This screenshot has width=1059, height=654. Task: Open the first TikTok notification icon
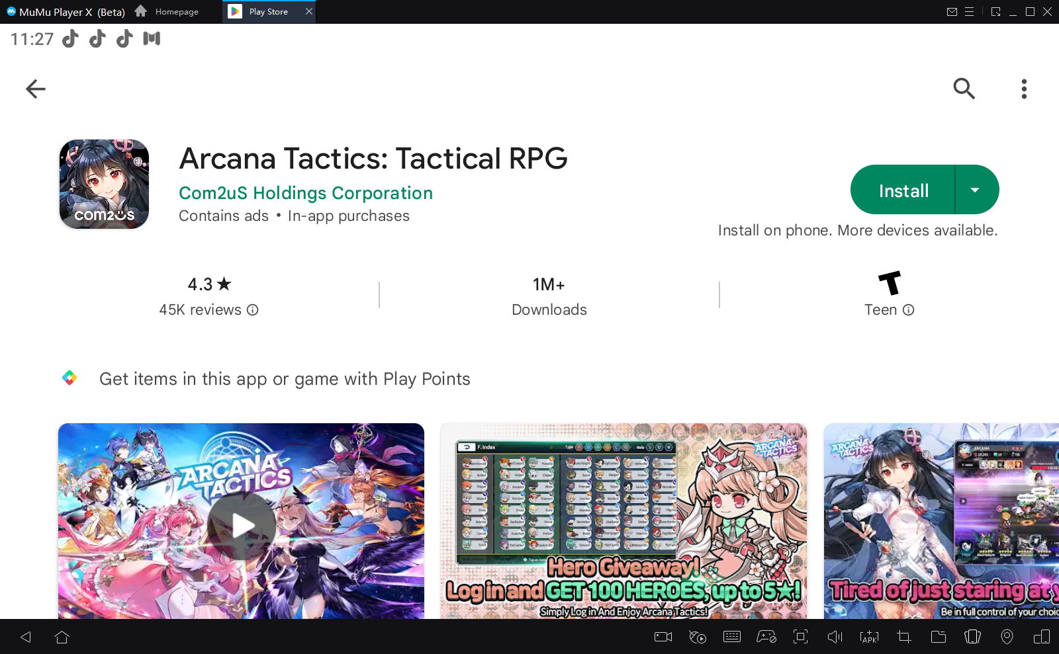coord(70,39)
